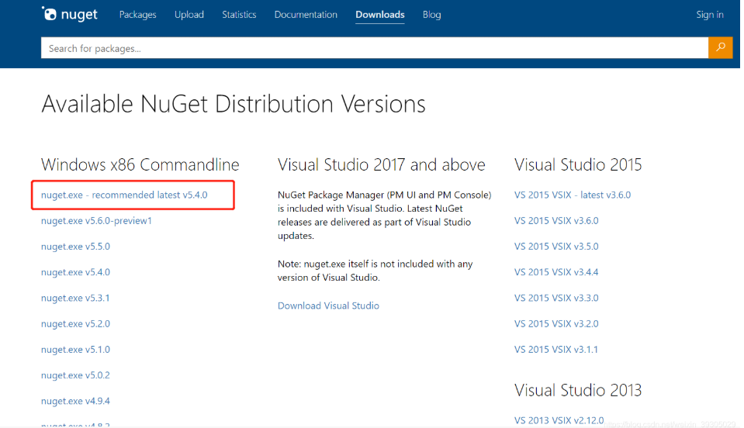Go to the Statistics page
This screenshot has width=744, height=428.
coord(239,15)
